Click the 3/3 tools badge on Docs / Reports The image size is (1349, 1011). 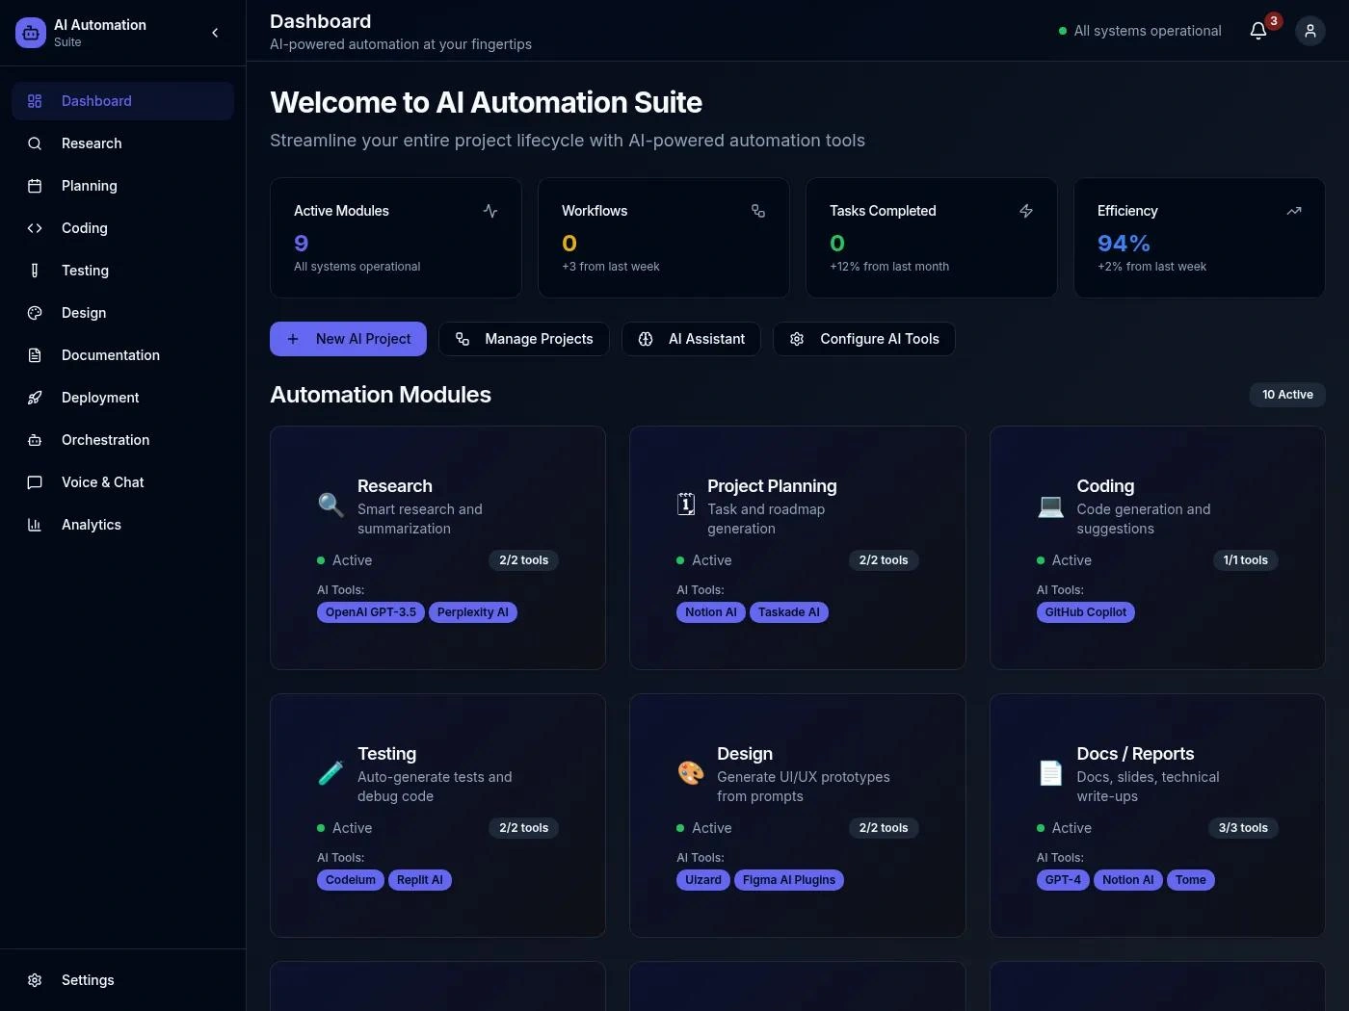click(x=1243, y=828)
